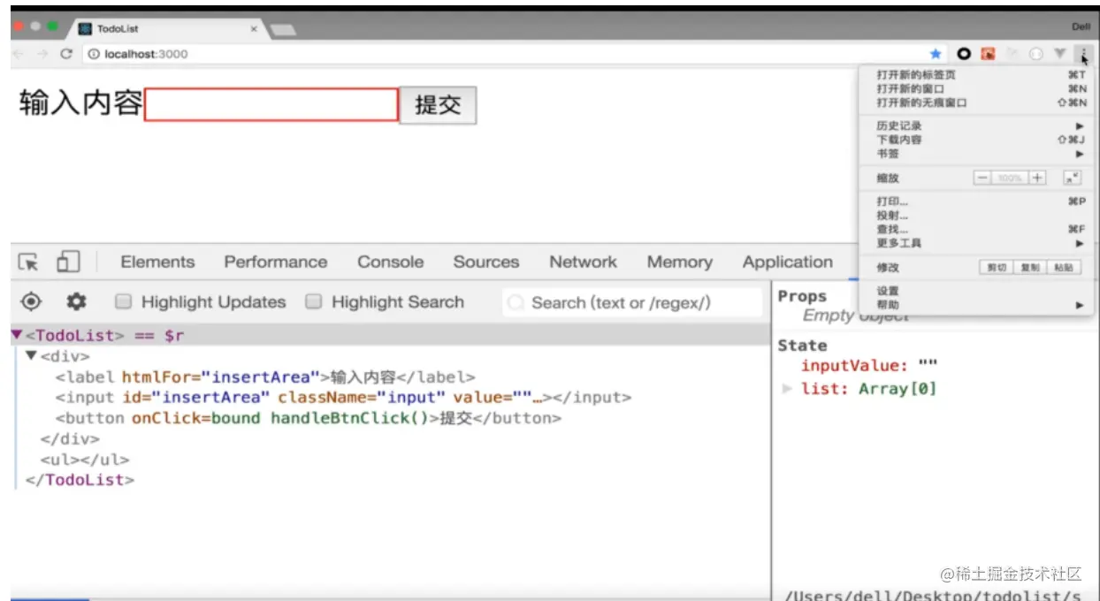
Task: Click the site info icon in address bar
Action: click(x=95, y=54)
